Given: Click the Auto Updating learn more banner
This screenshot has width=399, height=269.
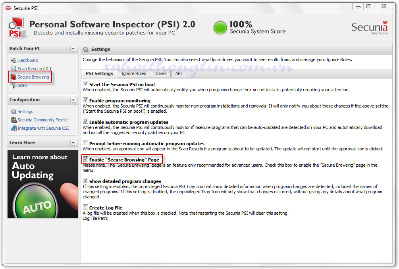Looking at the screenshot, I should tap(43, 184).
